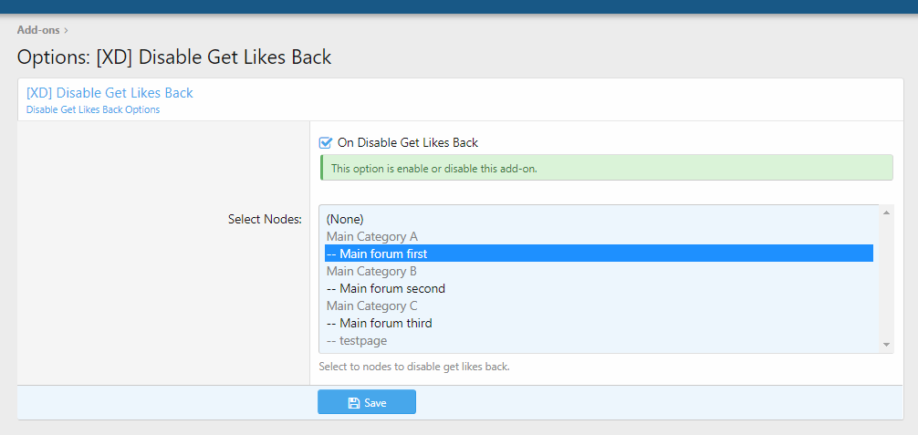Click Disable Get Likes Back Options subtitle
Viewport: 918px width, 435px height.
click(93, 109)
